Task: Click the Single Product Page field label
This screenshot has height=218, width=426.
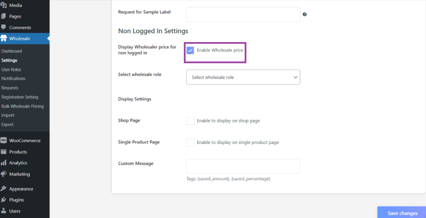Action: click(139, 142)
